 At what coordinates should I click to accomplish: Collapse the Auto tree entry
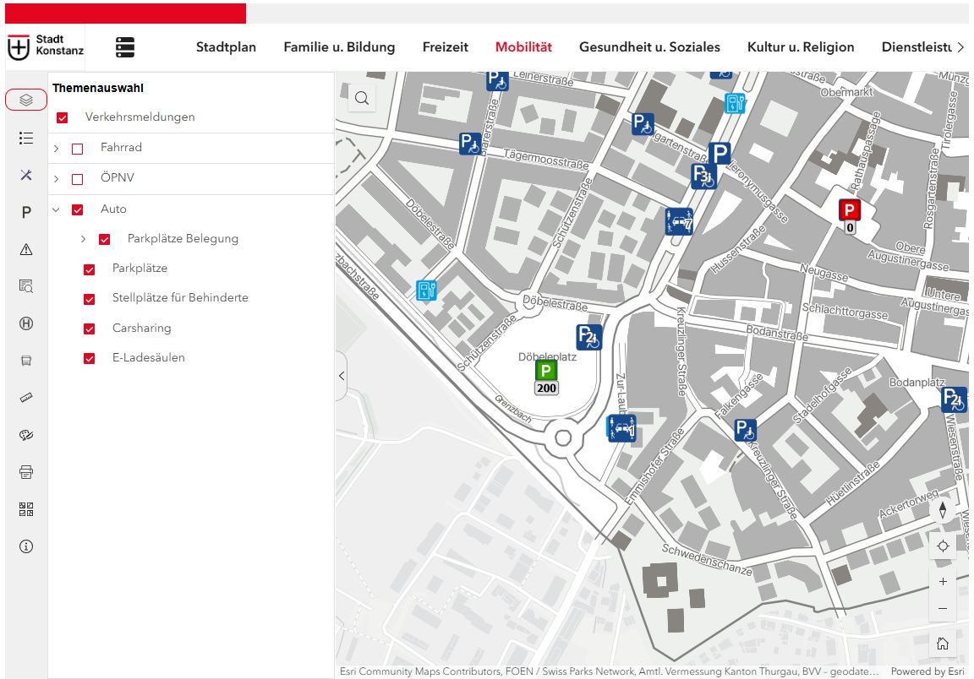coord(56,209)
